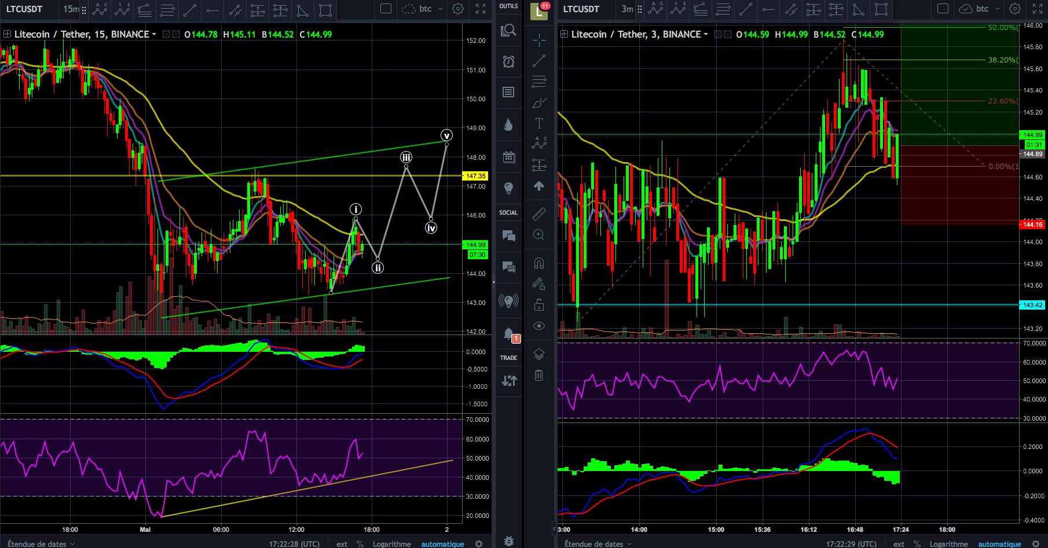Expand the right chart legend plus box
Image resolution: width=1048 pixels, height=548 pixels.
pos(565,34)
